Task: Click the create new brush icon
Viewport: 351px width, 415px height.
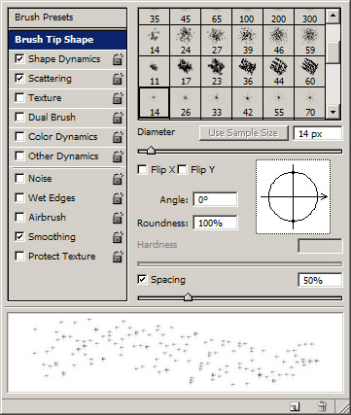Action: coord(295,406)
